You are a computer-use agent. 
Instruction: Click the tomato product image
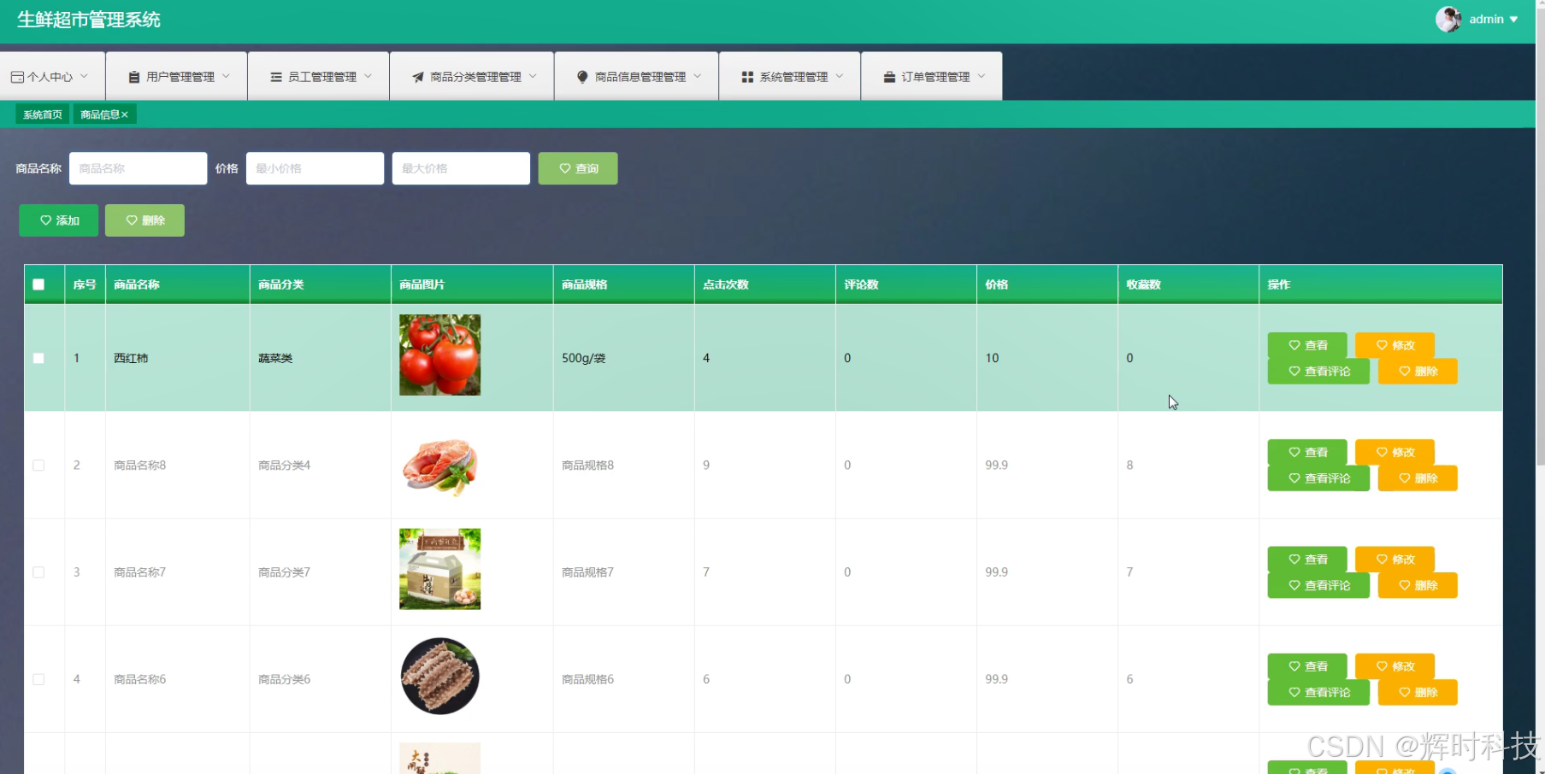click(439, 355)
